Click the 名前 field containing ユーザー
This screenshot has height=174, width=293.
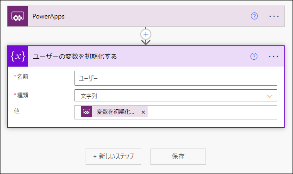(x=176, y=78)
